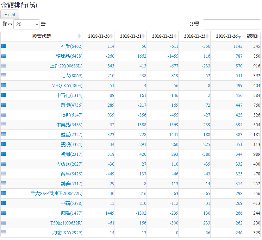
Task: Sort by the 2018-11-20 column header
Action: click(x=99, y=36)
